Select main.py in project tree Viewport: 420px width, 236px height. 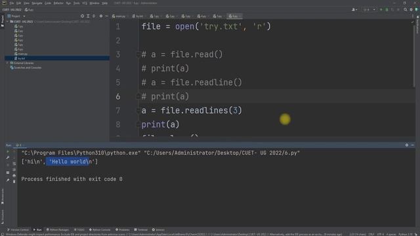21,54
